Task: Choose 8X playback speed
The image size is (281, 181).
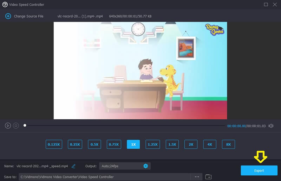Action: [x=228, y=144]
